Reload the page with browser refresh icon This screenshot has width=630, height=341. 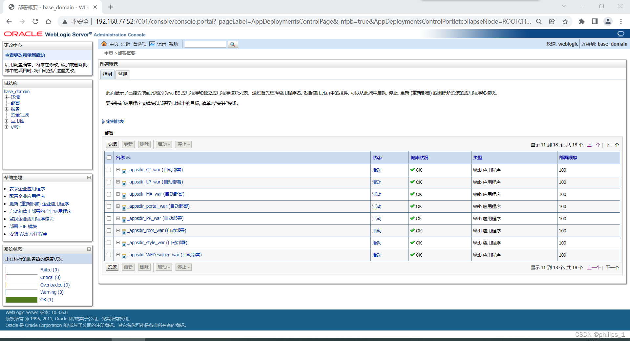point(35,22)
